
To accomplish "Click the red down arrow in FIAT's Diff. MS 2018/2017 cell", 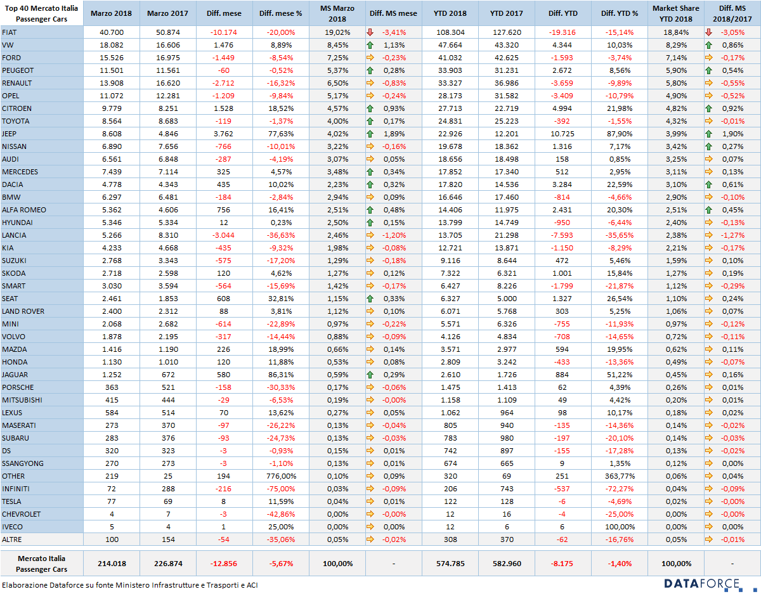I will pos(709,32).
